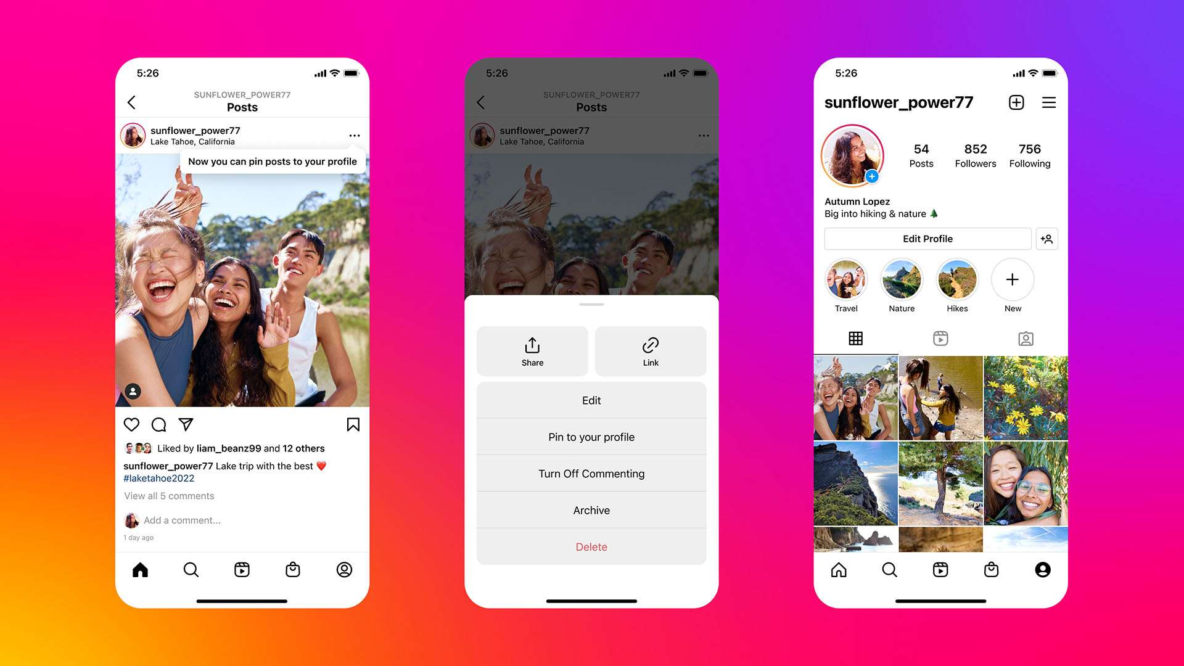Select Delete option in post menu
Screen dimensions: 1184x666
tap(591, 546)
